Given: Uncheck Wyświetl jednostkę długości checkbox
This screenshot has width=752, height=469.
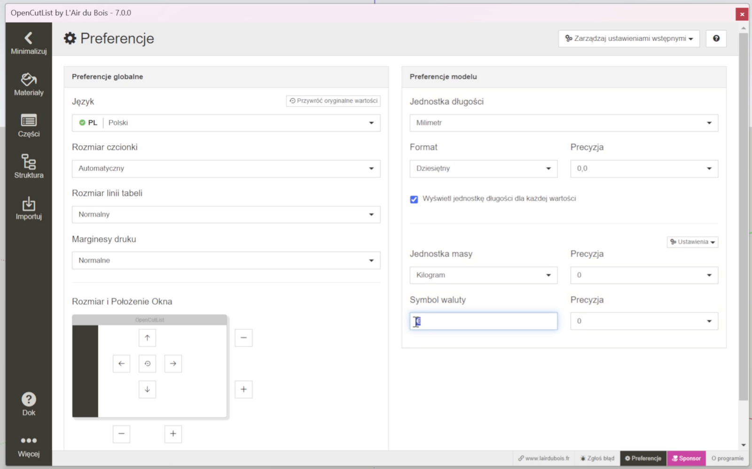Looking at the screenshot, I should (x=414, y=199).
